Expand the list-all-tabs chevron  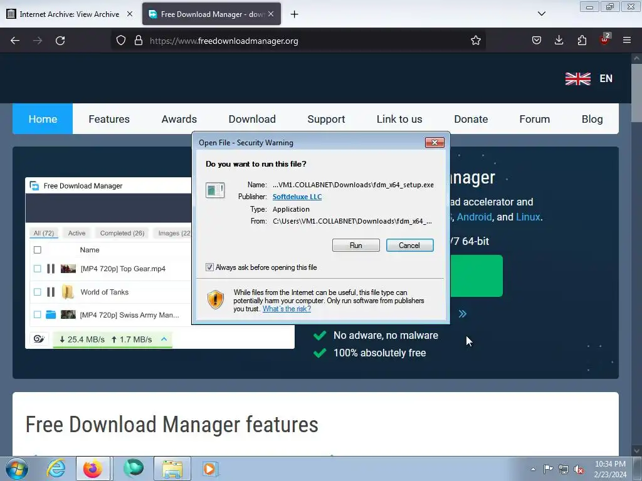[x=541, y=14]
